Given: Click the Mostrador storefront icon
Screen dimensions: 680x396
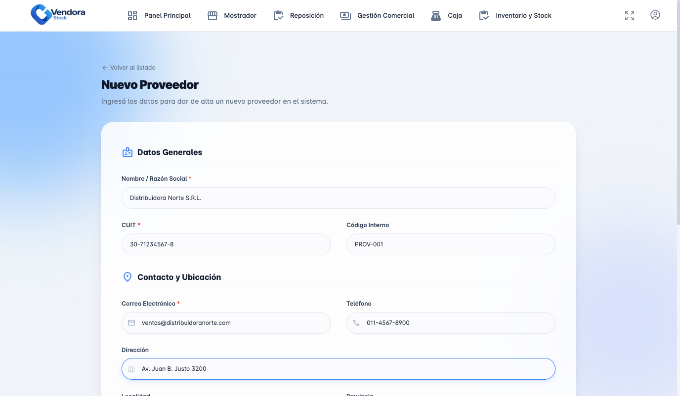Looking at the screenshot, I should (x=212, y=16).
